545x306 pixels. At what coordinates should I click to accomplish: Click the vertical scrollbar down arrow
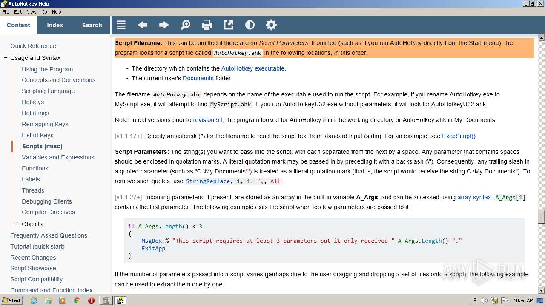coord(542,291)
